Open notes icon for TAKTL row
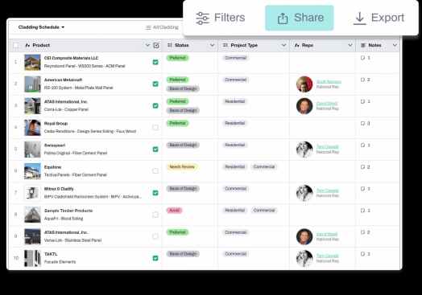The height and width of the screenshot is (295, 422). pyautogui.click(x=362, y=254)
